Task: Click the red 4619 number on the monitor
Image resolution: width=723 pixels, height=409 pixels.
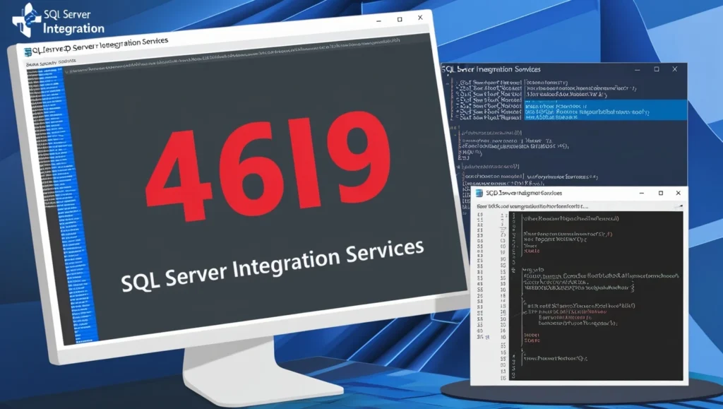Action: (269, 165)
